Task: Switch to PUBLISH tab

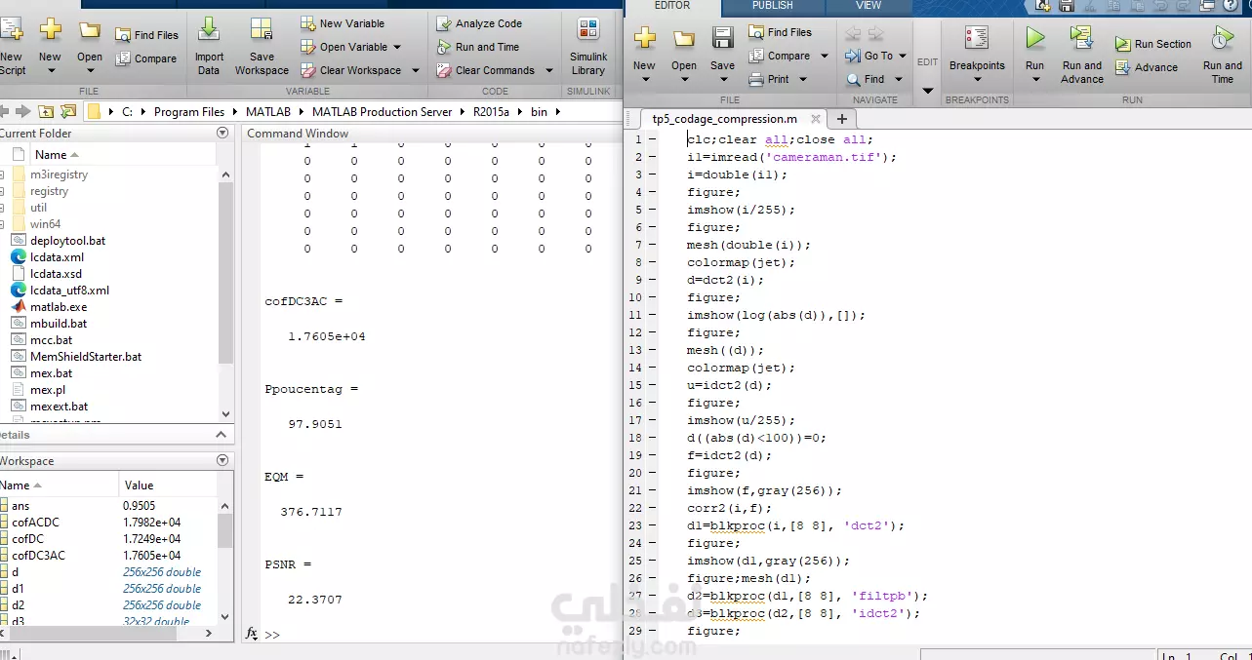Action: click(x=772, y=6)
